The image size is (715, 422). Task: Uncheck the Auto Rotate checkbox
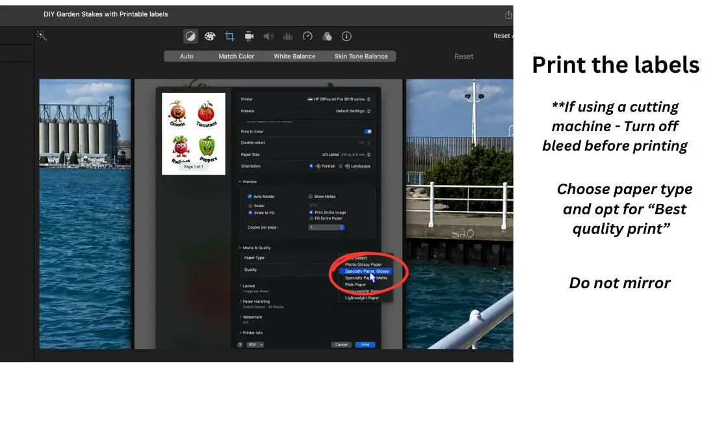pos(250,196)
